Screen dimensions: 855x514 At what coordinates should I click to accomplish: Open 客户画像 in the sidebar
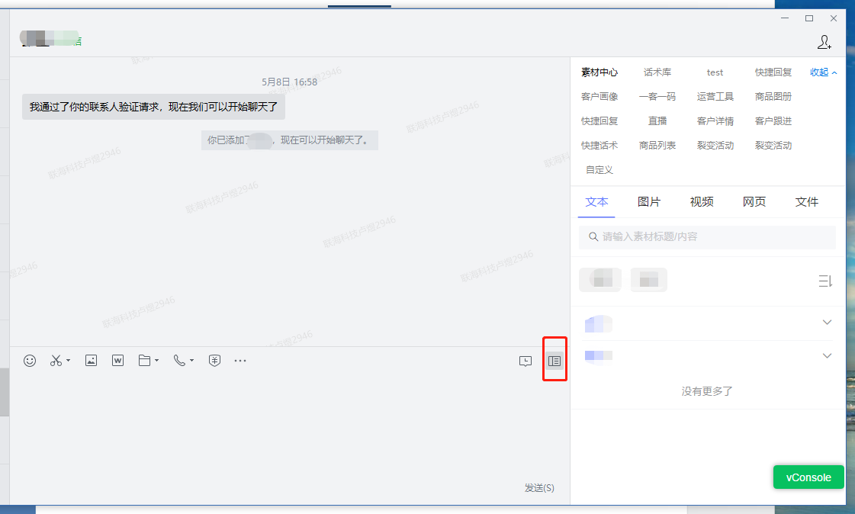599,97
